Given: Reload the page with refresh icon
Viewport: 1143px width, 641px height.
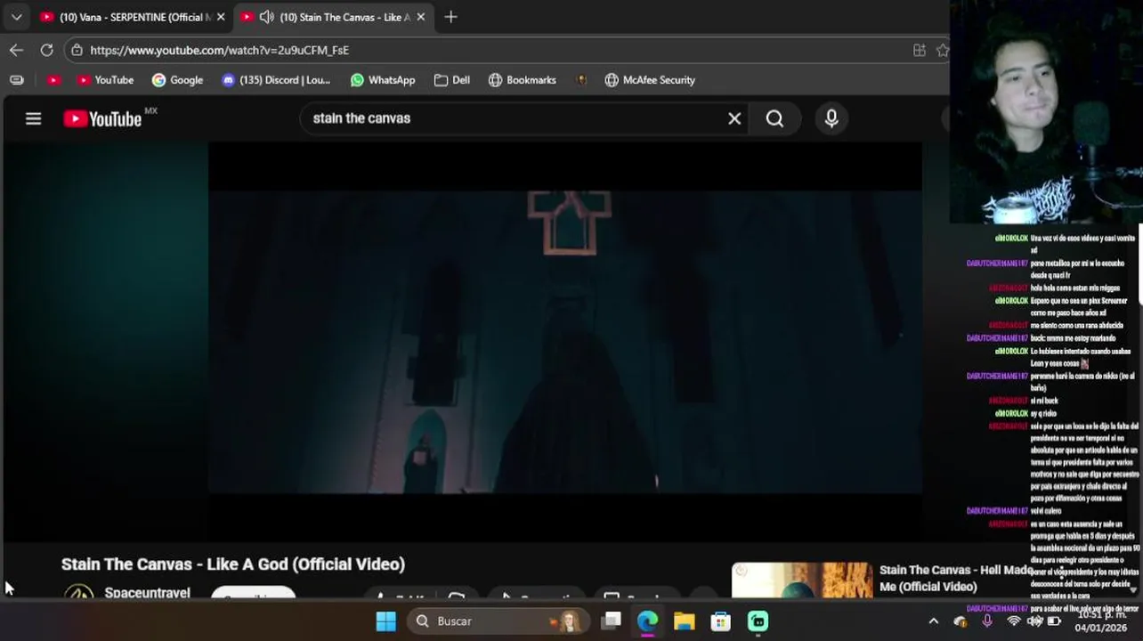Looking at the screenshot, I should (x=46, y=50).
